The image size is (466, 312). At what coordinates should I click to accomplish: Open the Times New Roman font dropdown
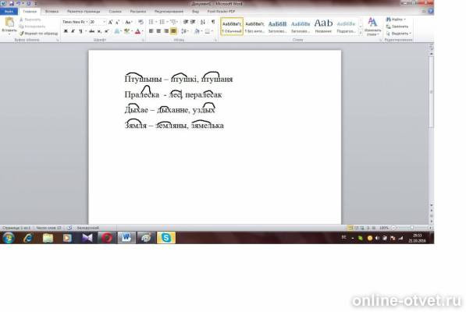[x=75, y=22]
